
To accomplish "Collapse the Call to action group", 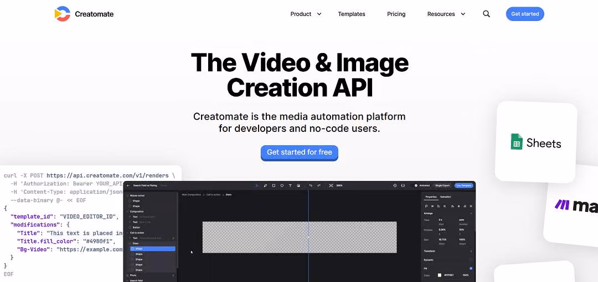I will (127, 232).
